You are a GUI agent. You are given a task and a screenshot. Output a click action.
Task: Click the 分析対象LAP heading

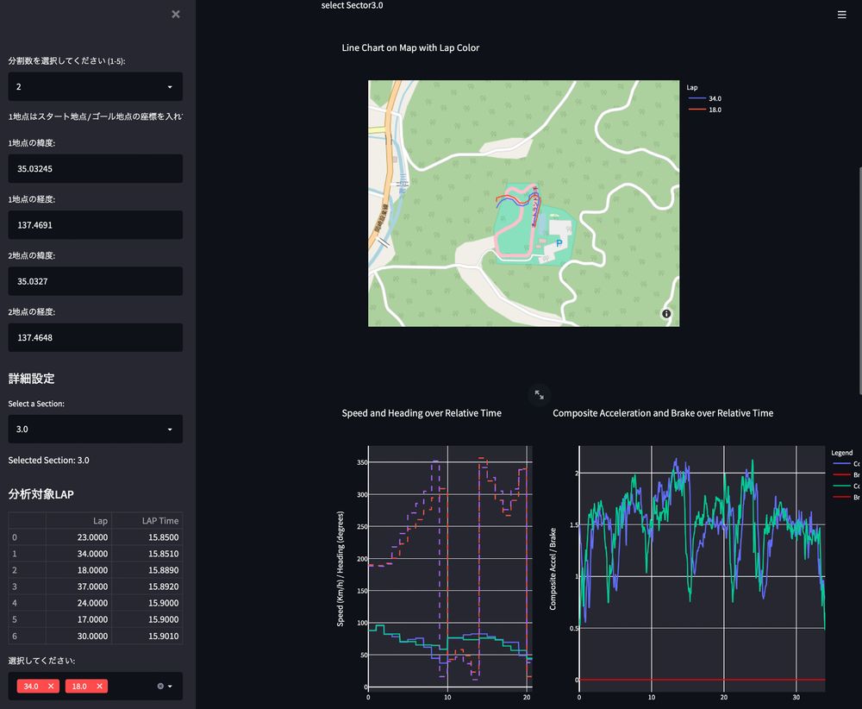[41, 494]
